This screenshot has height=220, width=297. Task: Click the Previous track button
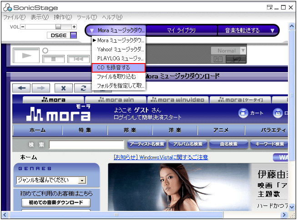(78, 59)
